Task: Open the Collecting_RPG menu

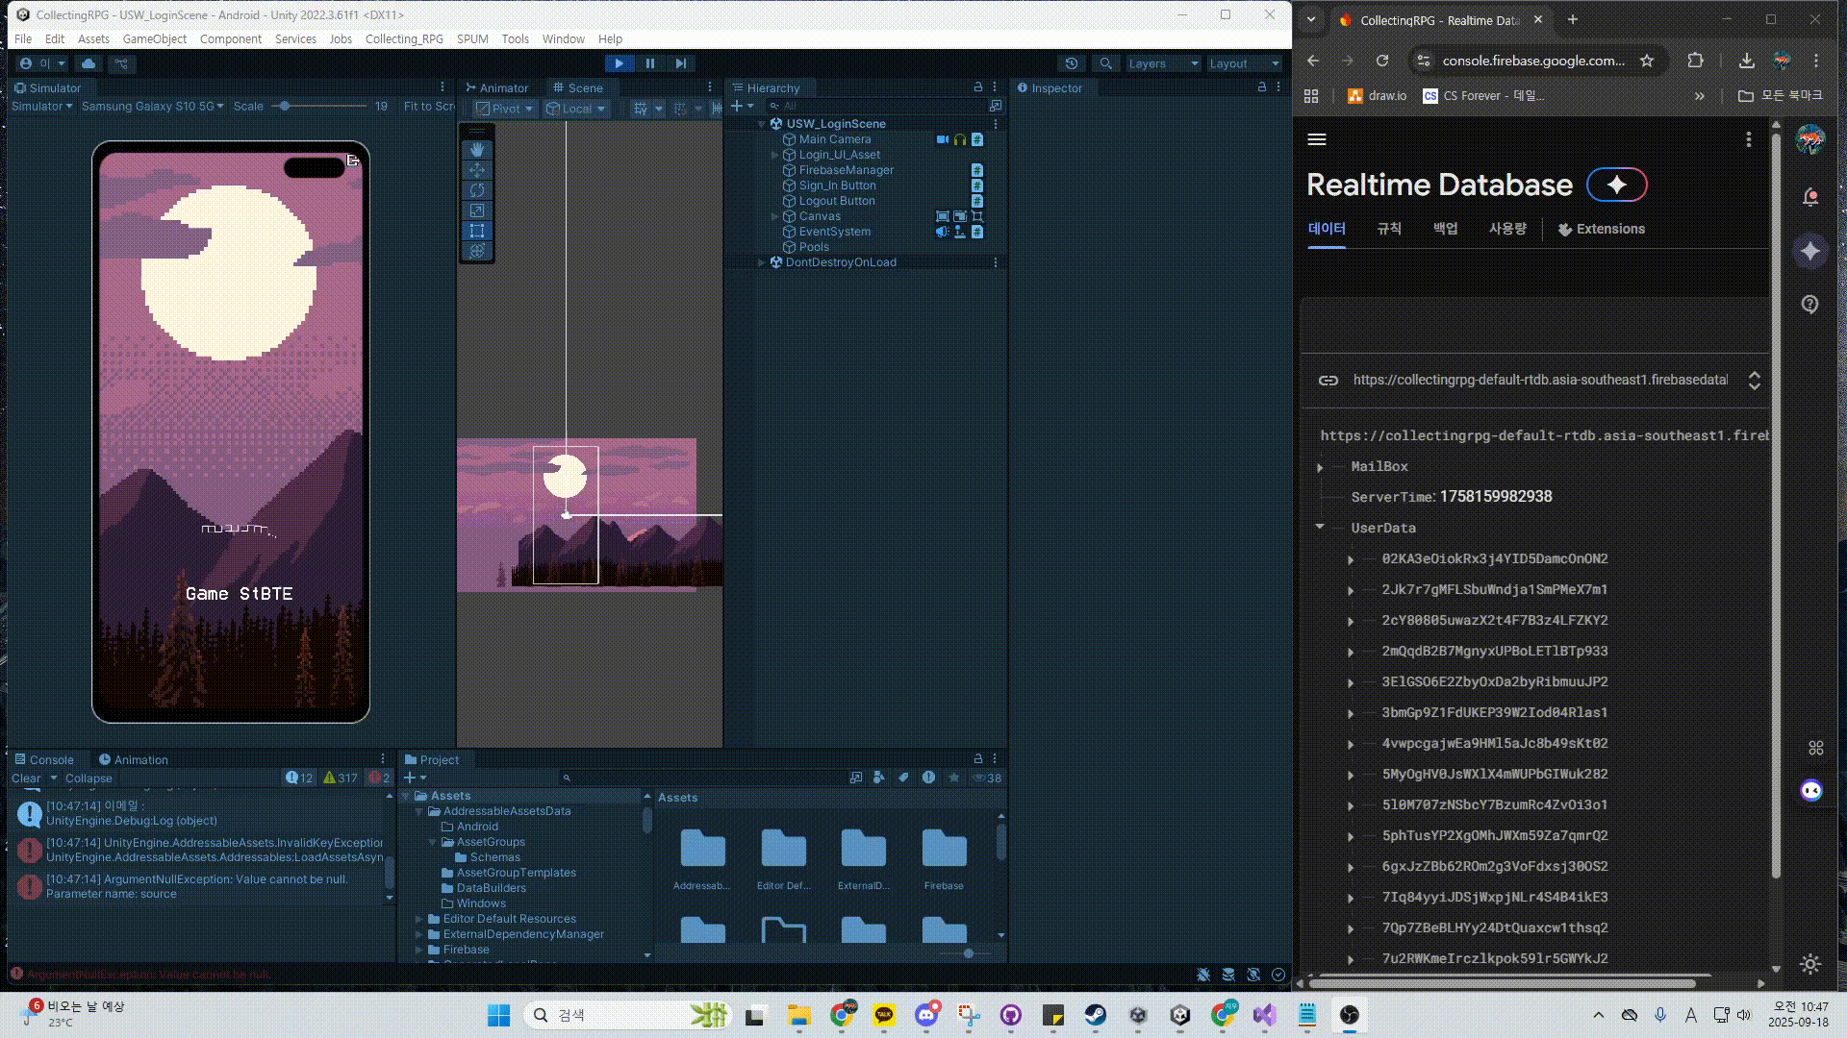Action: click(x=404, y=39)
